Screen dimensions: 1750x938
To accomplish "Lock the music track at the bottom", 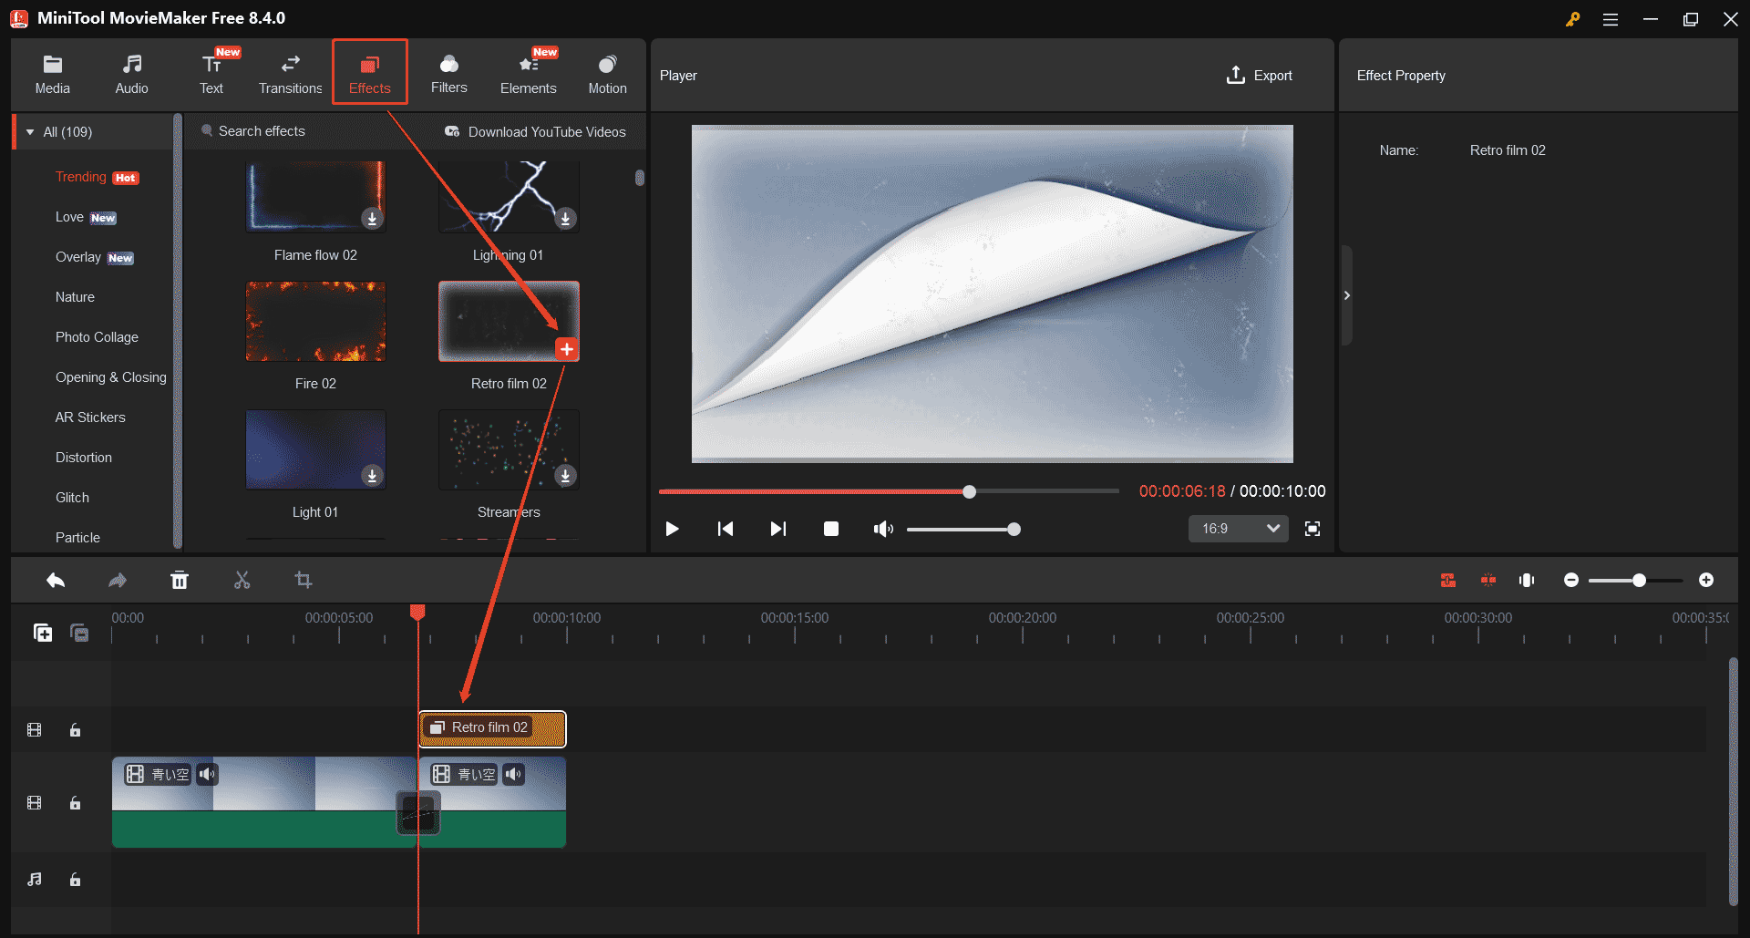I will tap(75, 880).
